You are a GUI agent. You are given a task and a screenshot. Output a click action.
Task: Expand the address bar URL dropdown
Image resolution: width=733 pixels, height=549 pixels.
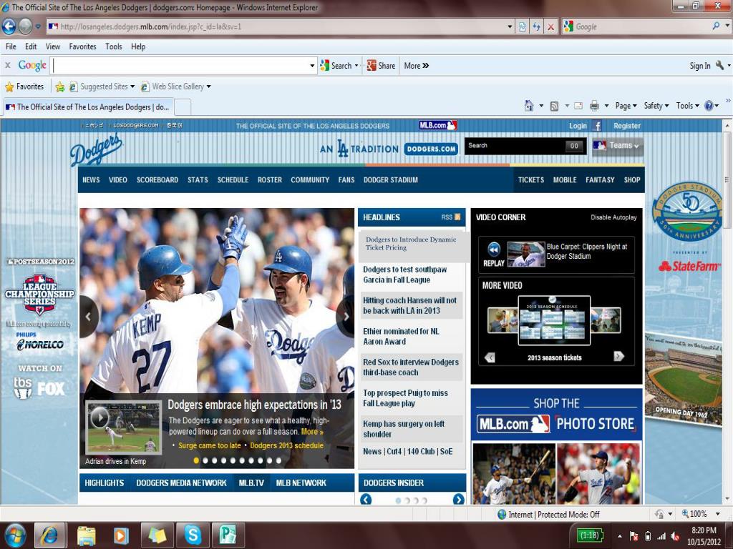click(x=510, y=26)
